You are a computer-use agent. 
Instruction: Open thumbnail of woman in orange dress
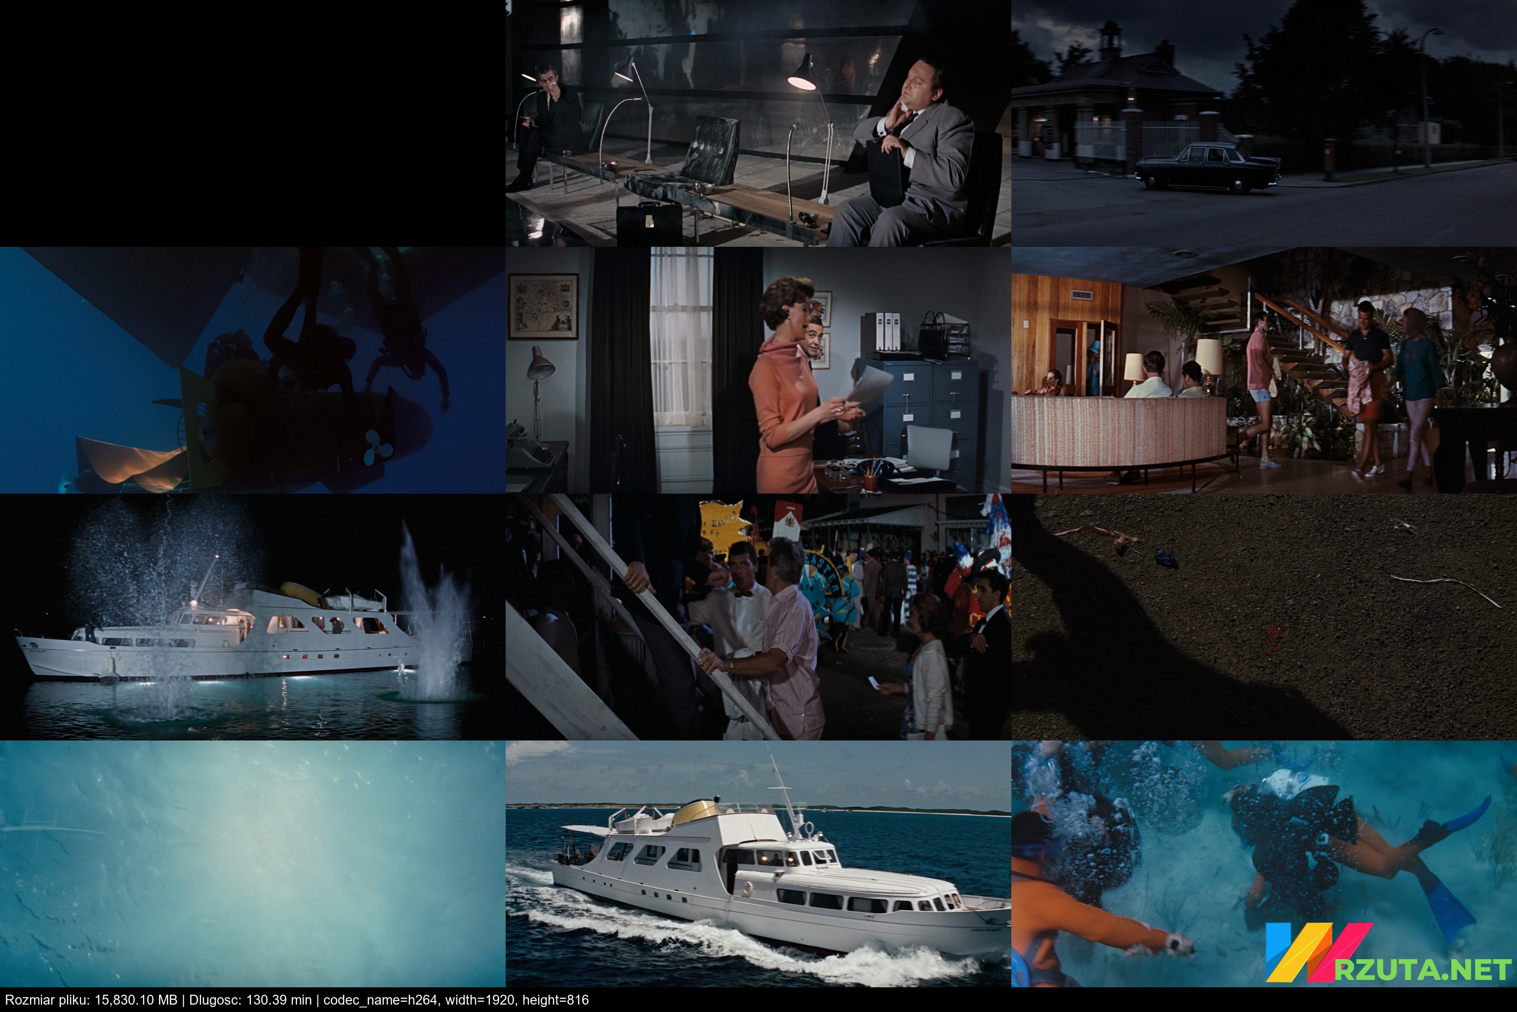pos(758,370)
